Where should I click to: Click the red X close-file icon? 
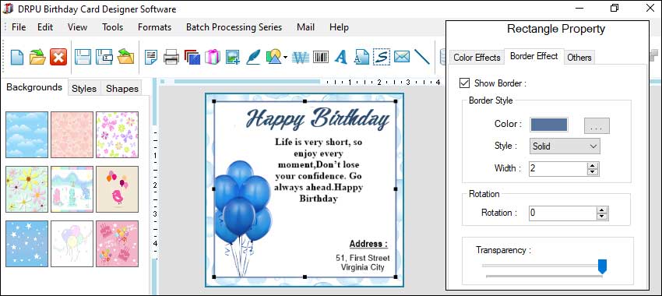pos(58,57)
